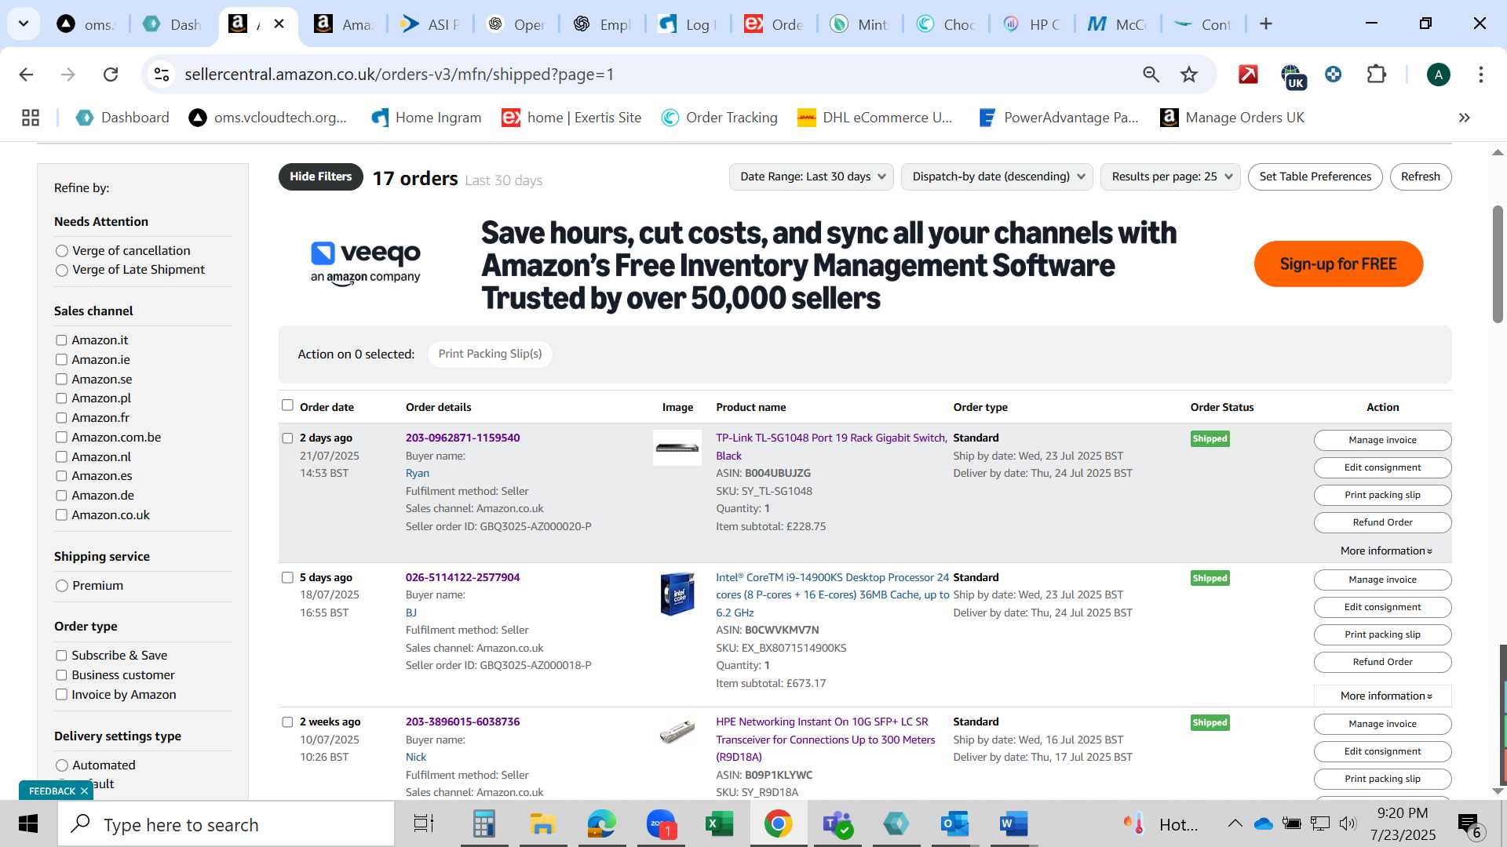Viewport: 1507px width, 847px height.
Task: Click the Refresh orders button
Action: click(x=1420, y=176)
